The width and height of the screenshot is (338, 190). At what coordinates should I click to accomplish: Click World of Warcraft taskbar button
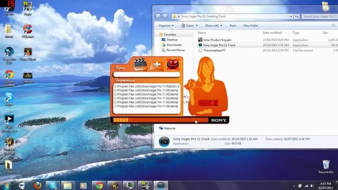(x=115, y=185)
